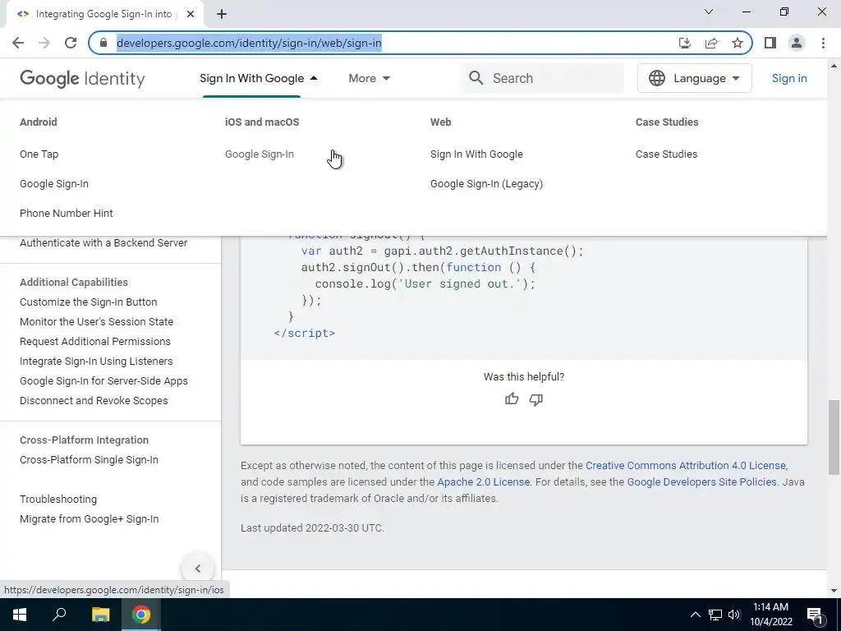Image resolution: width=841 pixels, height=631 pixels.
Task: Install app via the address bar icon
Action: [685, 43]
